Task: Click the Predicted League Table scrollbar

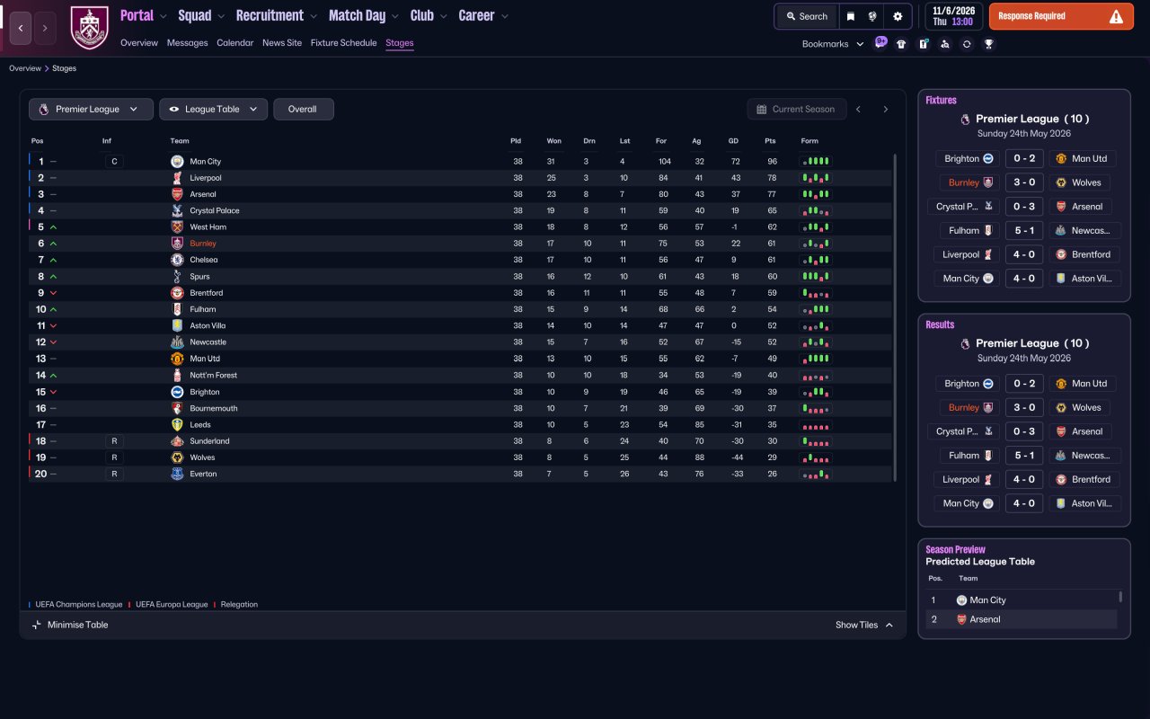Action: [x=1120, y=596]
